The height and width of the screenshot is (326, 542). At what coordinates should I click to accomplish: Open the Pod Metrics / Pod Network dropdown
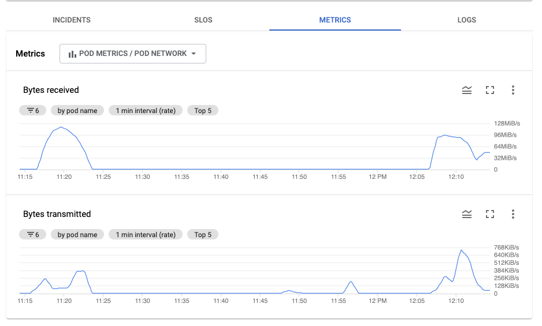(133, 54)
